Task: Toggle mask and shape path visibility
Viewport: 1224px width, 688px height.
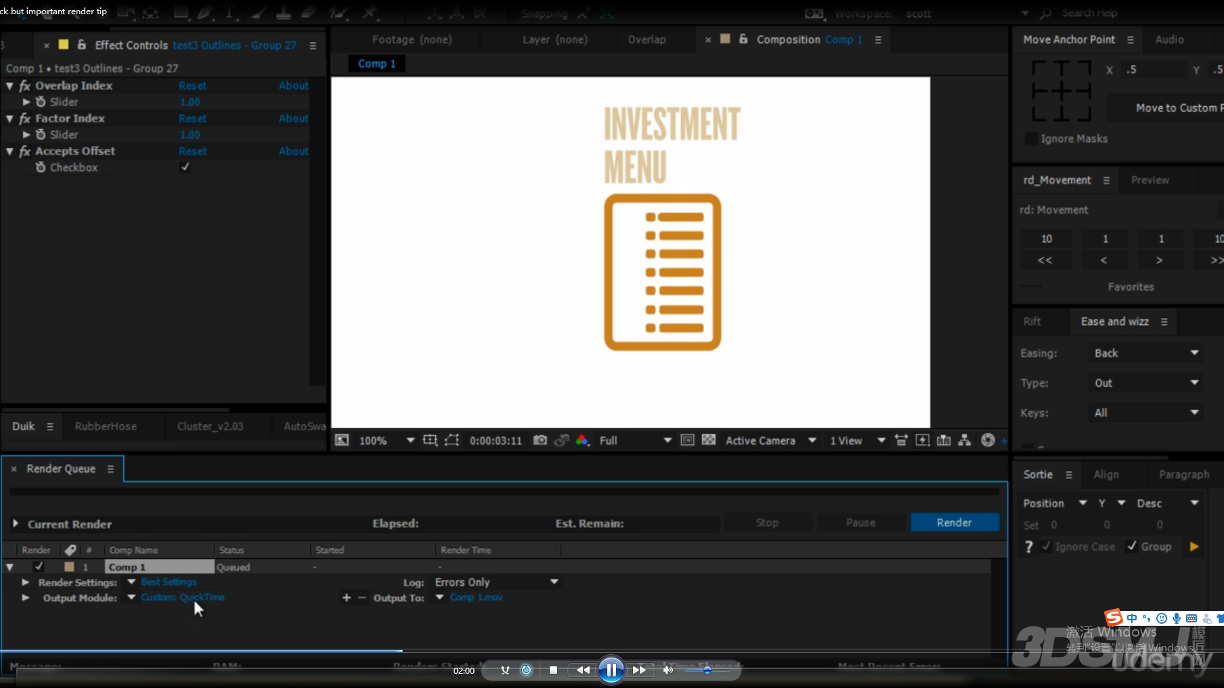Action: [x=452, y=440]
